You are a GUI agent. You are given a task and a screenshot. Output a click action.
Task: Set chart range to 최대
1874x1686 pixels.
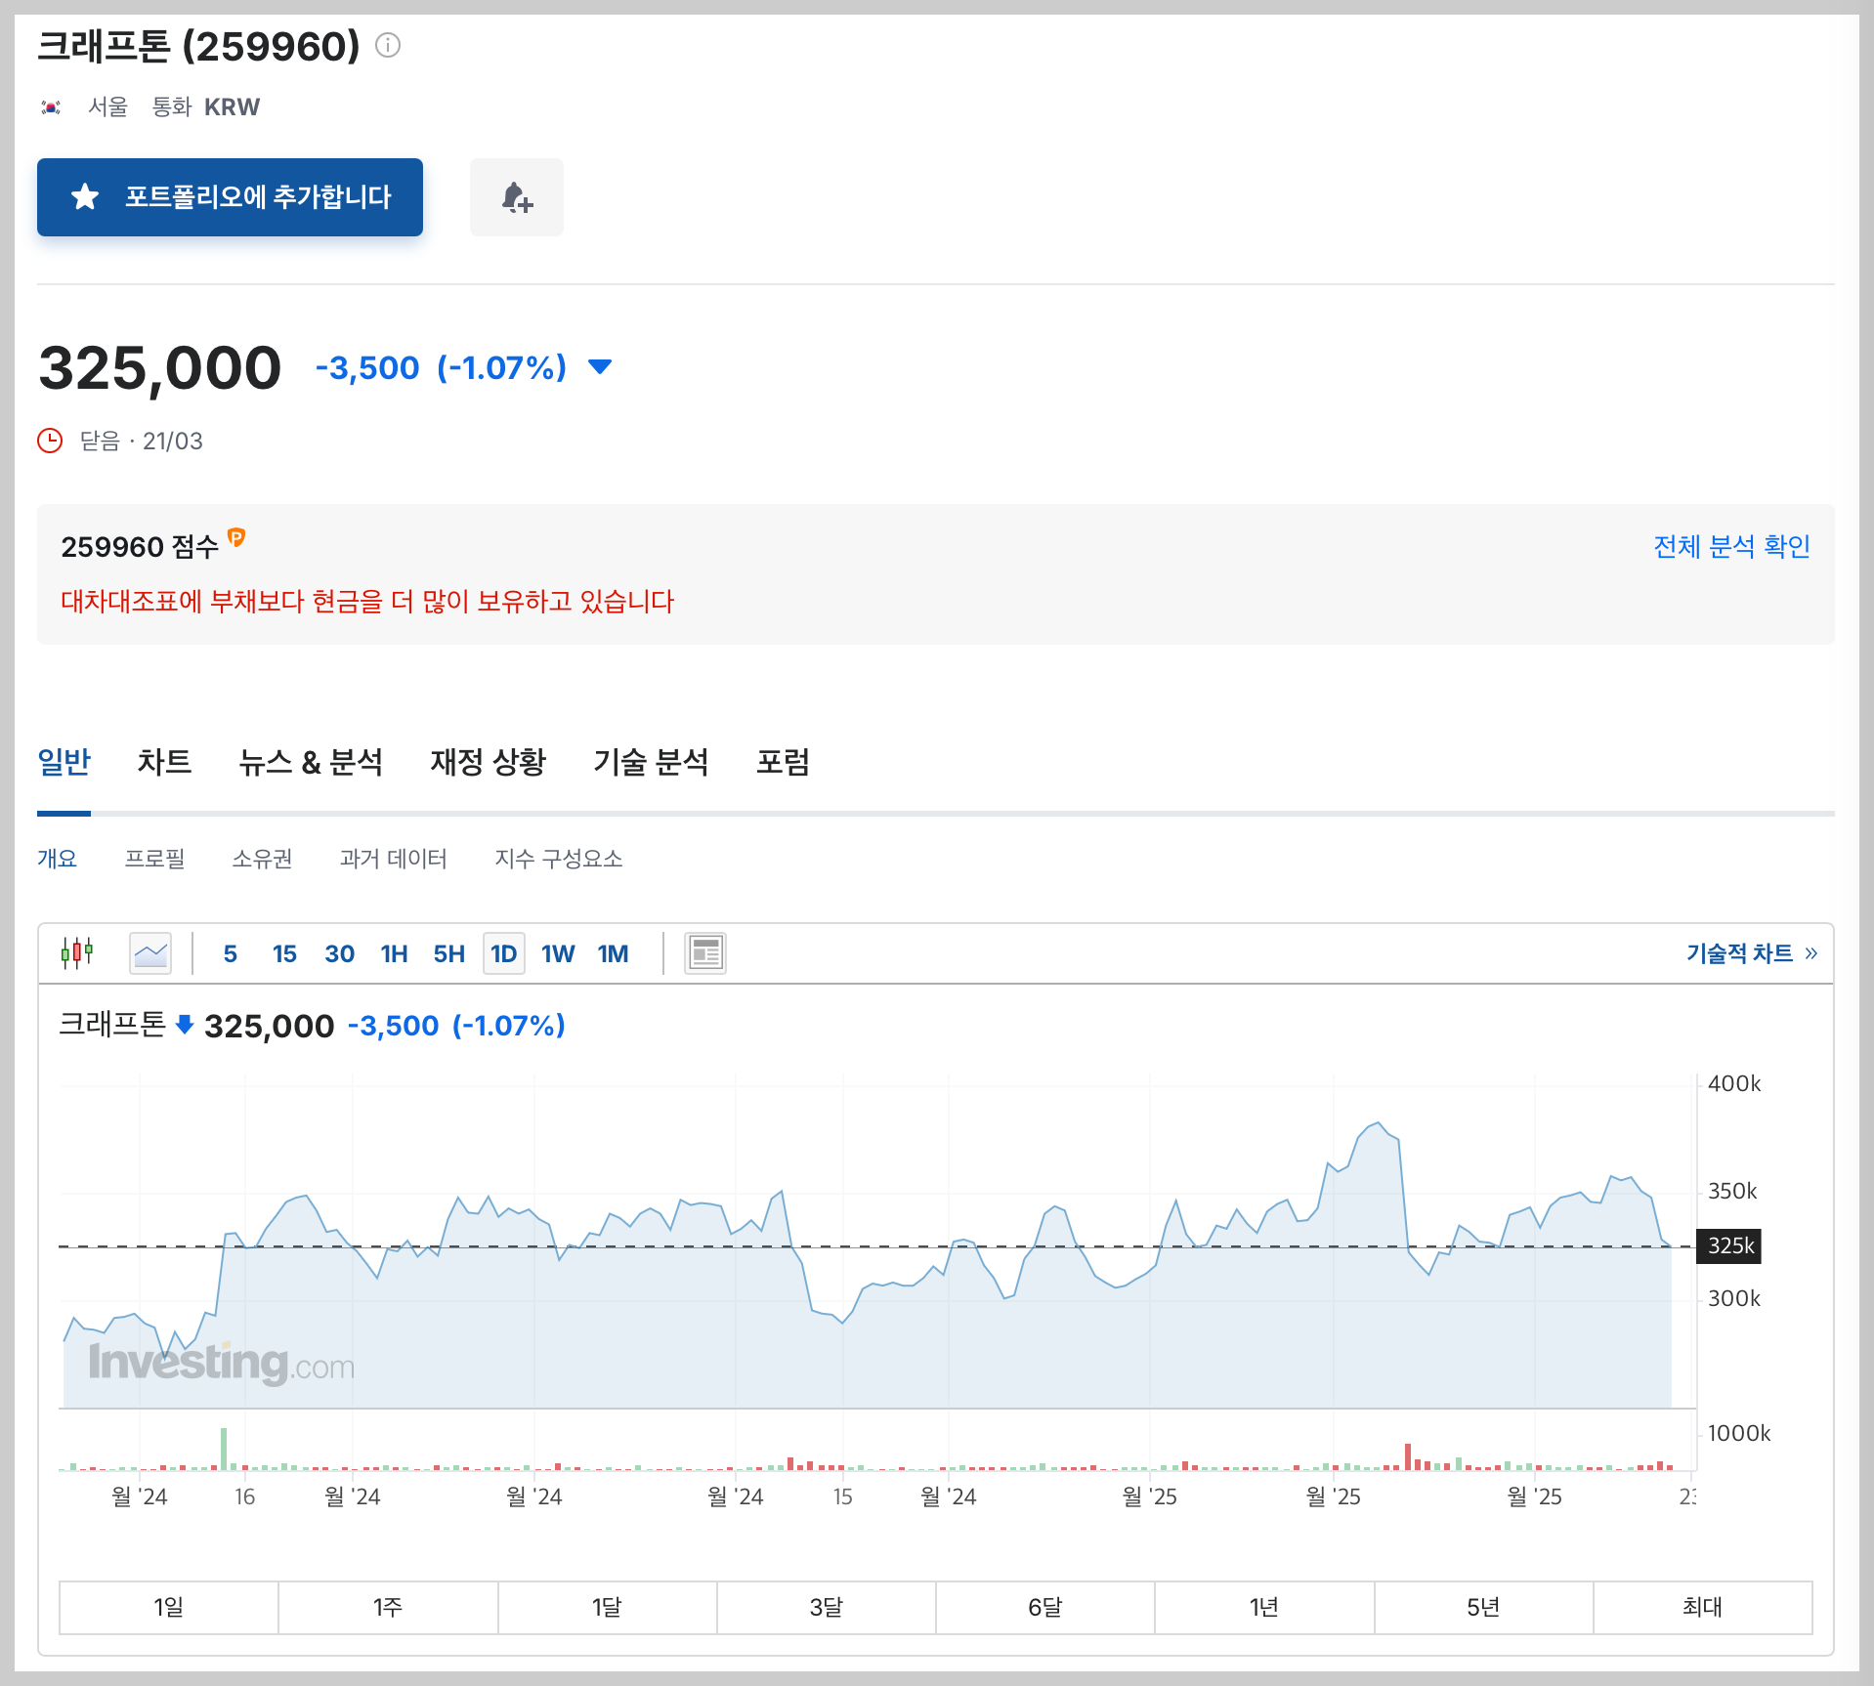coord(1702,1607)
